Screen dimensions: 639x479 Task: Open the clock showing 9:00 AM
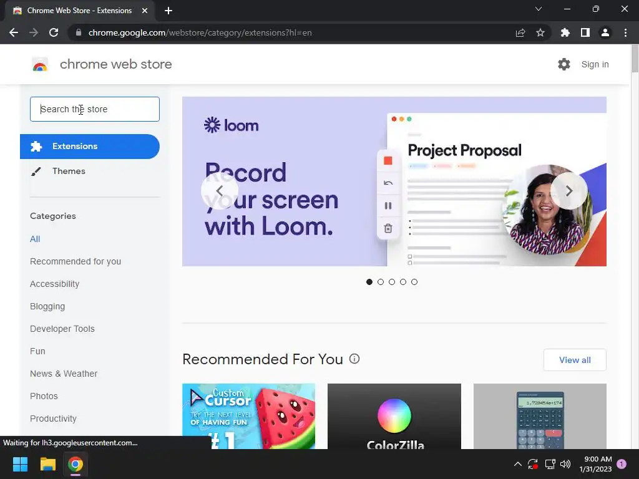click(x=595, y=464)
